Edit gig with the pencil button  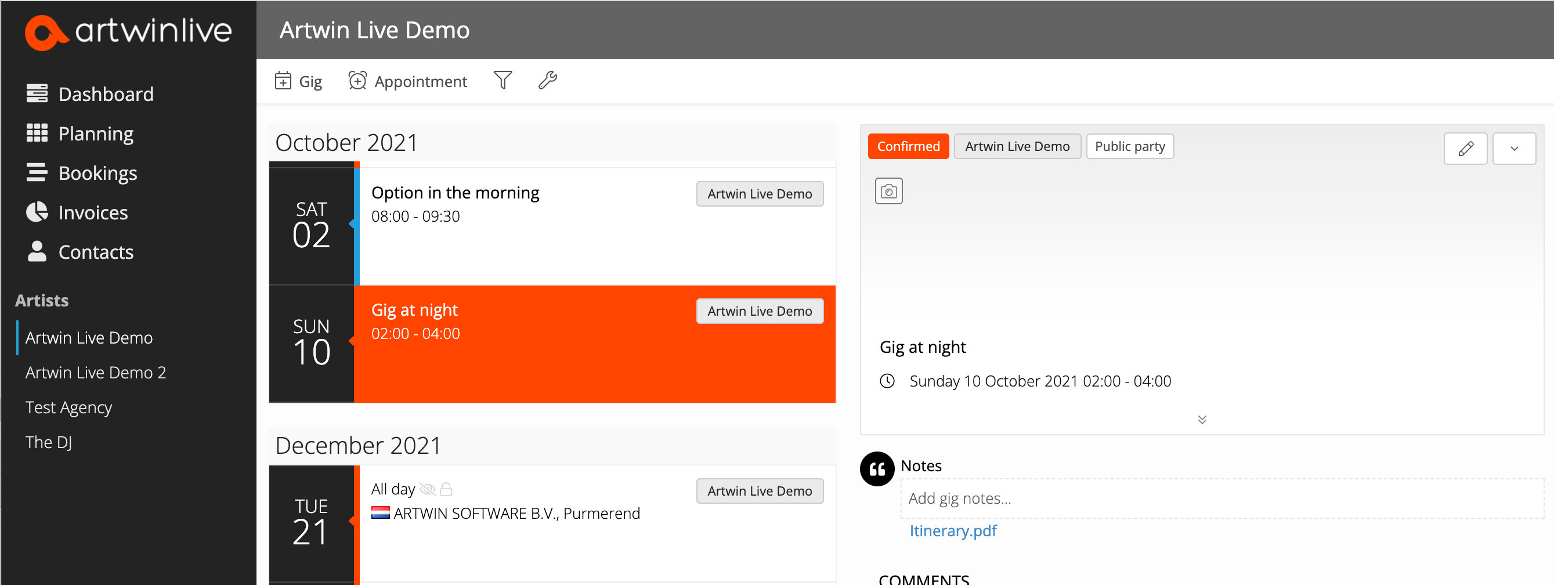(1465, 149)
